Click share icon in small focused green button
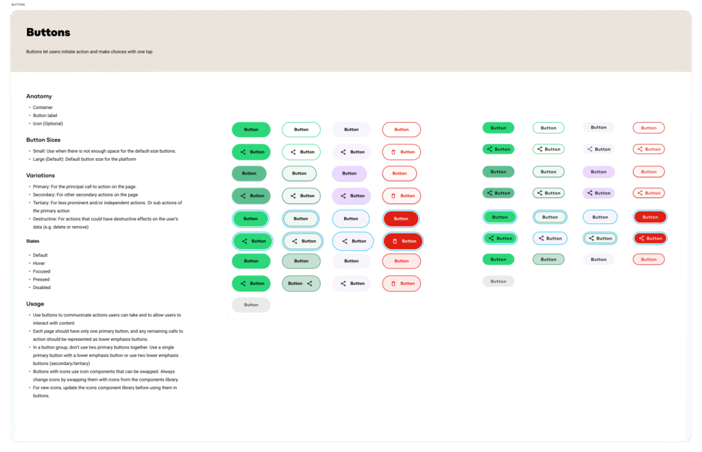Image resolution: width=702 pixels, height=452 pixels. (x=491, y=238)
